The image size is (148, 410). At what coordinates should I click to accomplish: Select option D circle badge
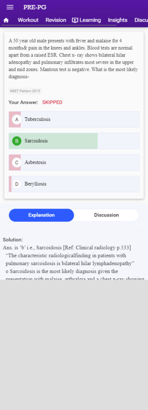click(x=17, y=184)
